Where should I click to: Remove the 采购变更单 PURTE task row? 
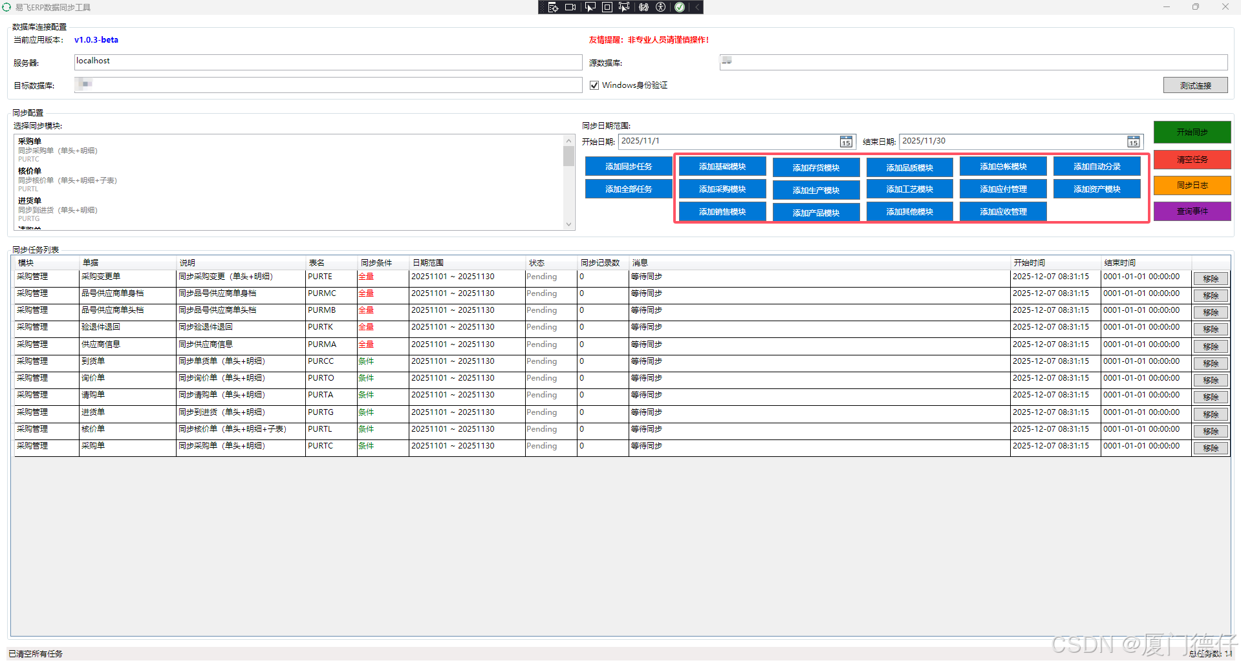pos(1211,279)
